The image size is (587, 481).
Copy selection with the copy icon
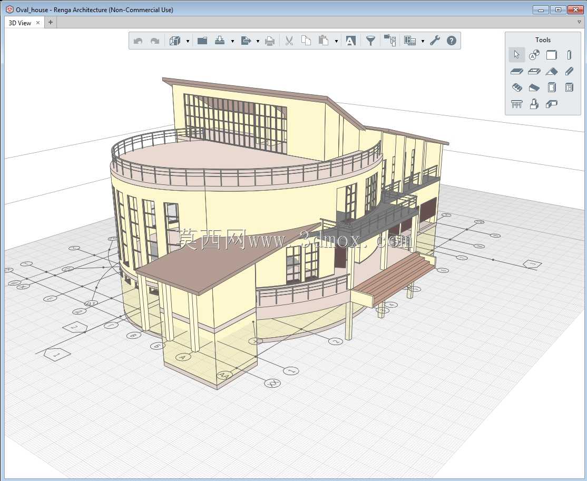click(x=306, y=41)
